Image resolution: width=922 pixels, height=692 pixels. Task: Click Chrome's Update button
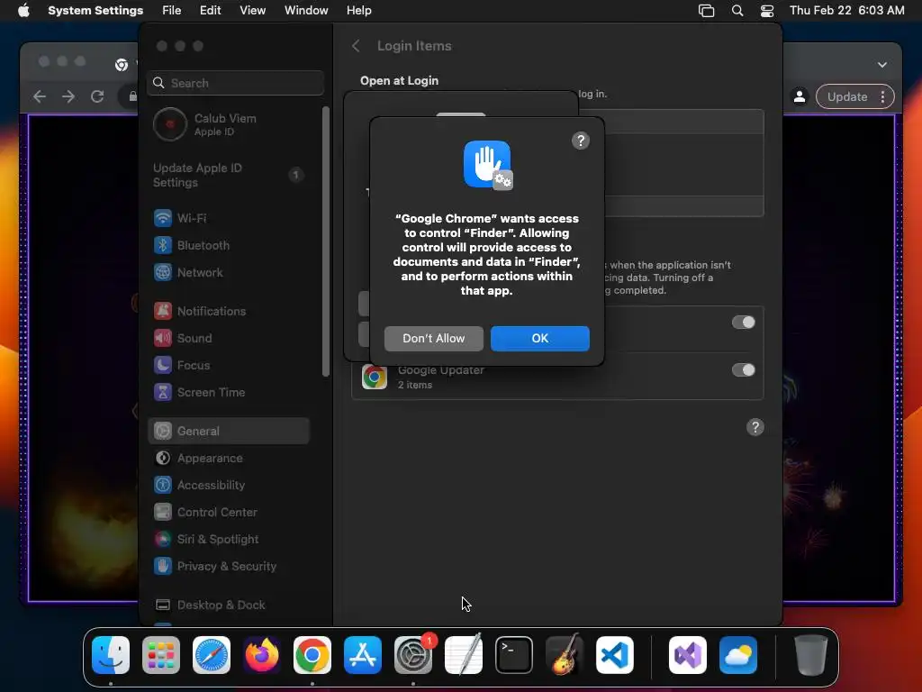846,97
